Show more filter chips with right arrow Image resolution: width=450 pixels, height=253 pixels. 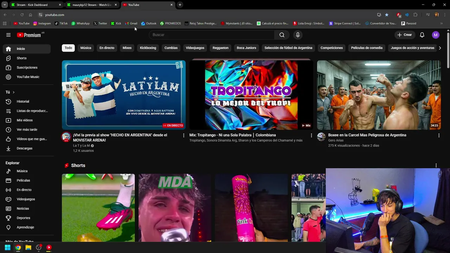440,48
